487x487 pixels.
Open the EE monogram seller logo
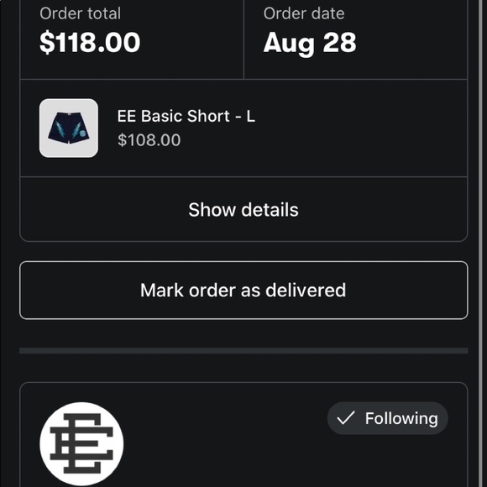tap(81, 443)
